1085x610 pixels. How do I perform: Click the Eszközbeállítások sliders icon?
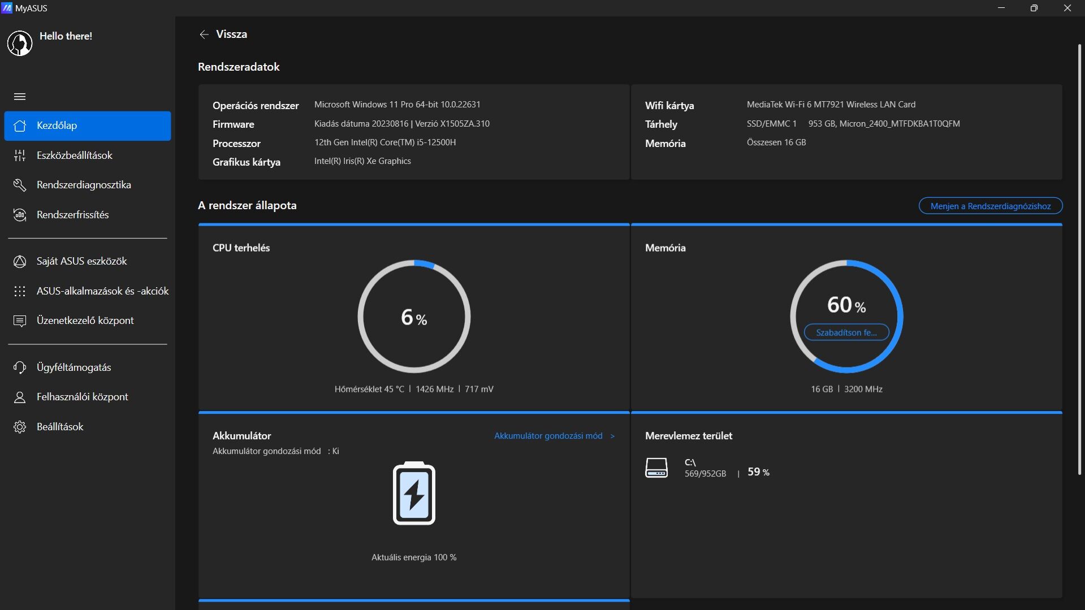point(20,155)
